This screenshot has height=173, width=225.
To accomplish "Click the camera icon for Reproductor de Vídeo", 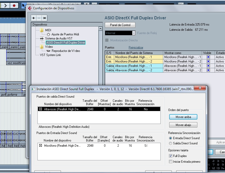I will tap(48, 51).
